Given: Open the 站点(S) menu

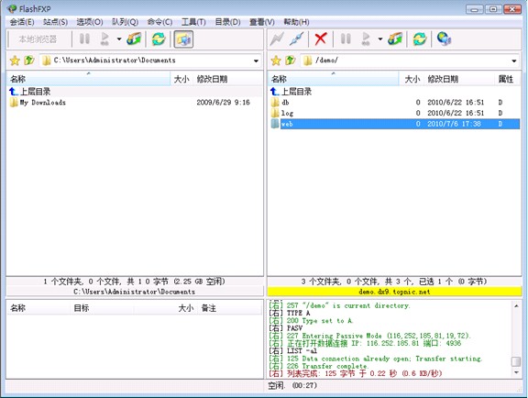Looking at the screenshot, I should click(56, 22).
